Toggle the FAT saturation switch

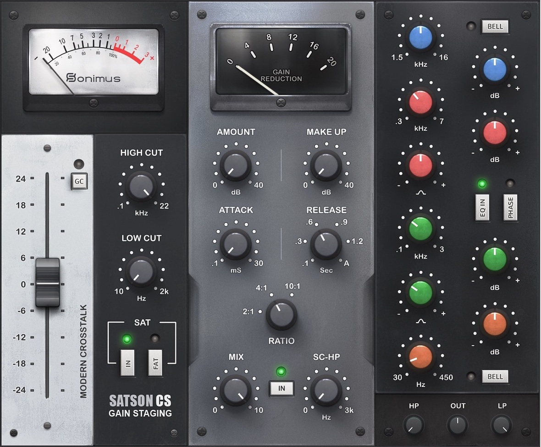click(155, 363)
